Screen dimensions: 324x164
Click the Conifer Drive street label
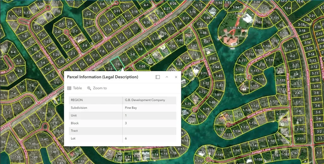point(265,12)
